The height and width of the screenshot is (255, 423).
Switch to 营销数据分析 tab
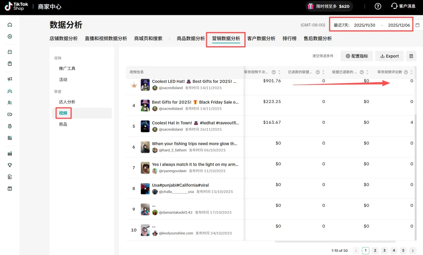[x=226, y=38]
